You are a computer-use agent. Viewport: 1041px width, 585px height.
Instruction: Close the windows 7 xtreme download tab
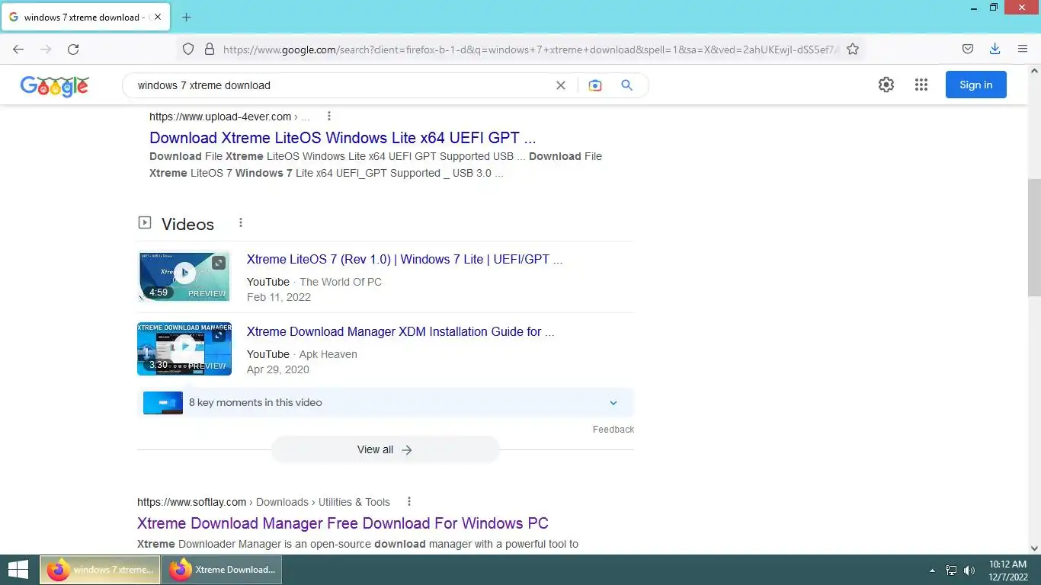158,17
